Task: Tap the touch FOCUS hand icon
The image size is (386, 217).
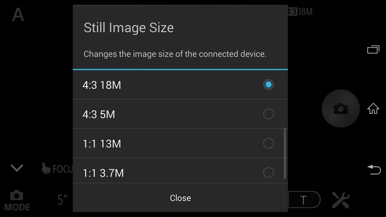Action: coord(46,169)
